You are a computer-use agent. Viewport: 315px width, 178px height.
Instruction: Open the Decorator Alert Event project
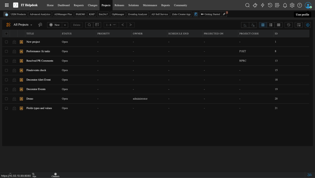tap(38, 80)
